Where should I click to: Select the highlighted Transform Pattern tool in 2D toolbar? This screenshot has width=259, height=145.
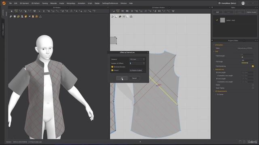click(118, 11)
